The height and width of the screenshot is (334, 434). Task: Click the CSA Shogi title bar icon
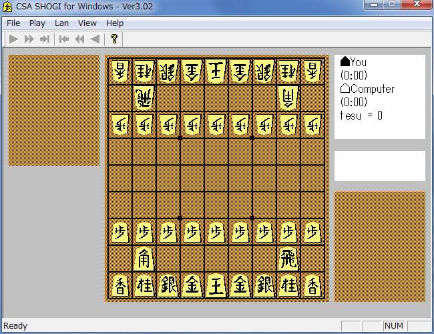(7, 7)
